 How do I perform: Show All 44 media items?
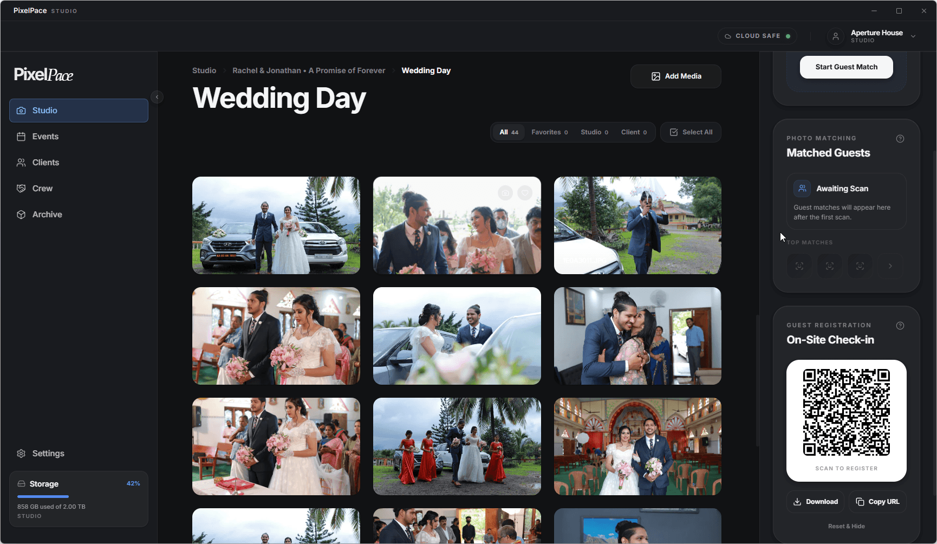pyautogui.click(x=509, y=132)
